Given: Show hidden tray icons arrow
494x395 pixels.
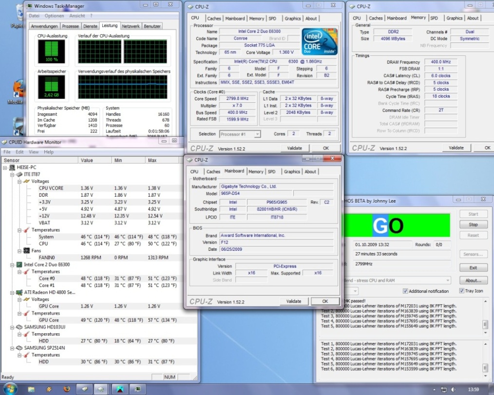Looking at the screenshot, I should (x=435, y=390).
